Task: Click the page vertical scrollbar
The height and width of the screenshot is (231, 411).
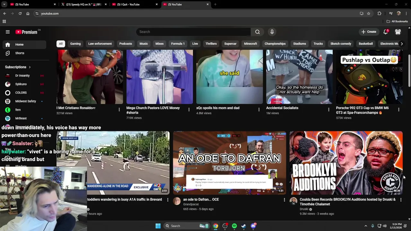Action: [409, 71]
